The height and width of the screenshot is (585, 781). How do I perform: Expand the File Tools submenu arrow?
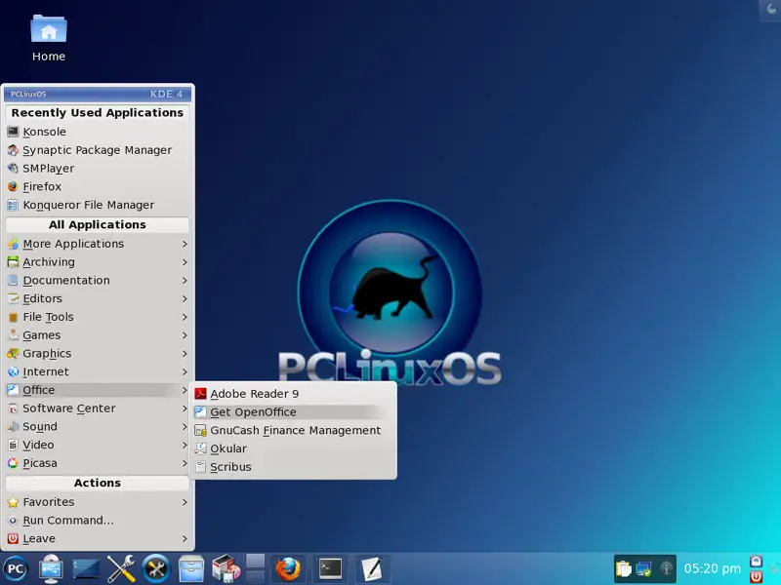point(185,317)
